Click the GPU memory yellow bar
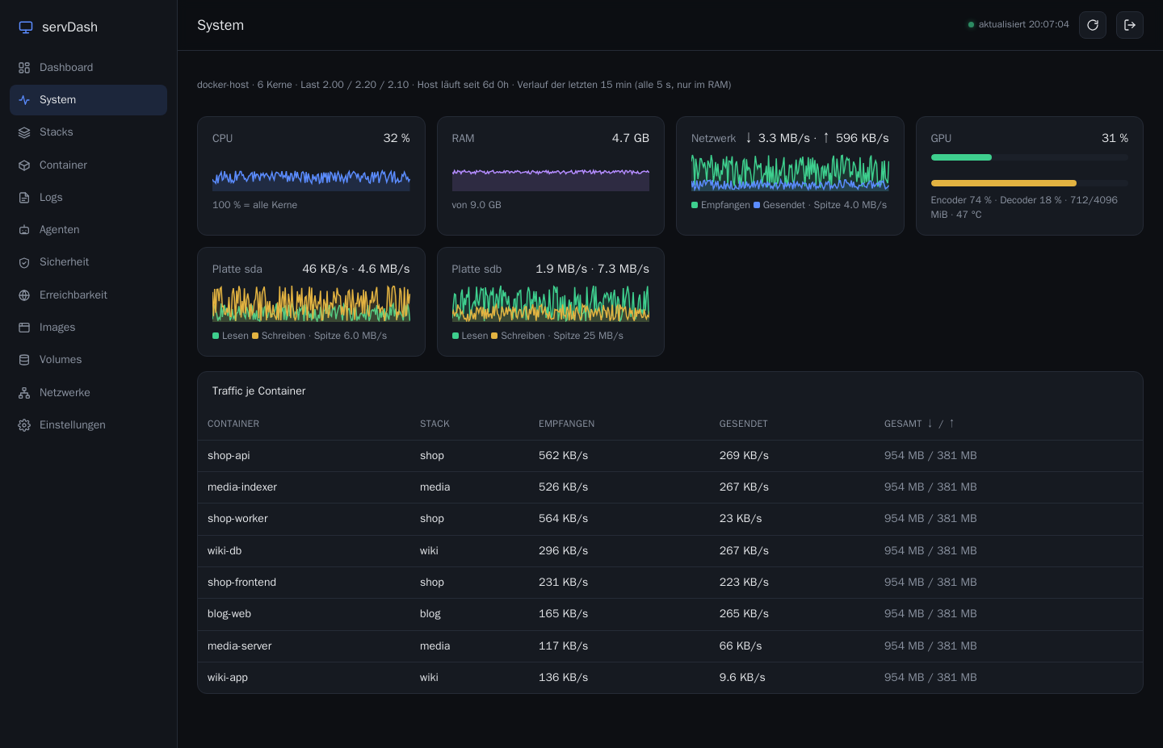This screenshot has width=1163, height=748. coord(1004,183)
